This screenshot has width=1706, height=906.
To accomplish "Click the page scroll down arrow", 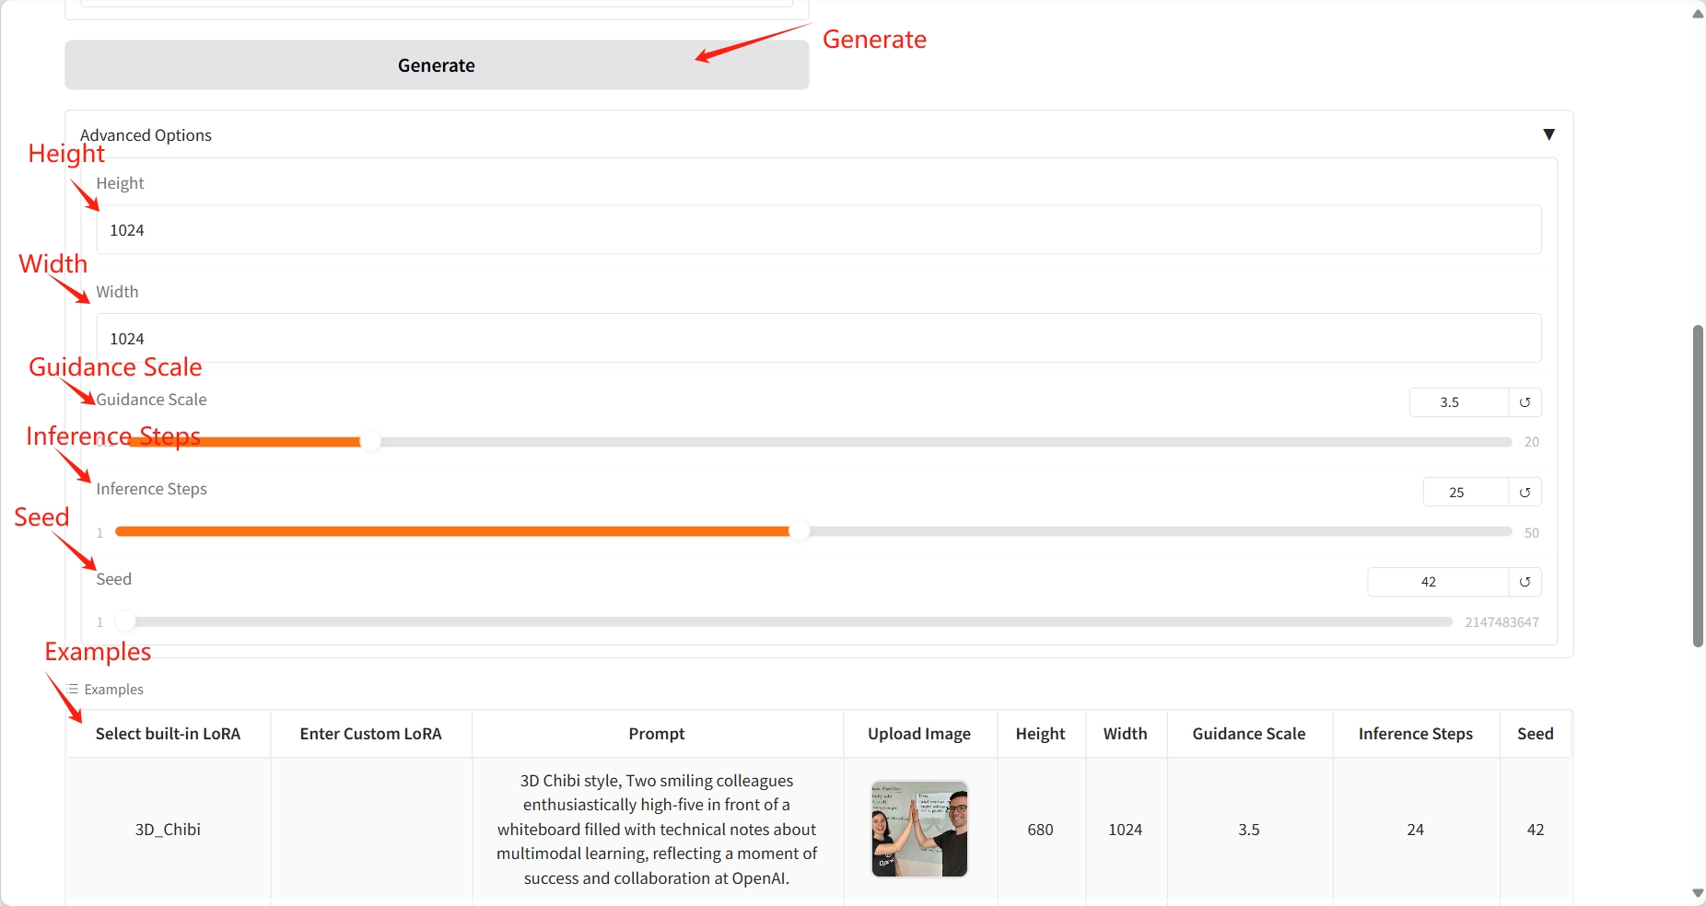I will coord(1698,893).
